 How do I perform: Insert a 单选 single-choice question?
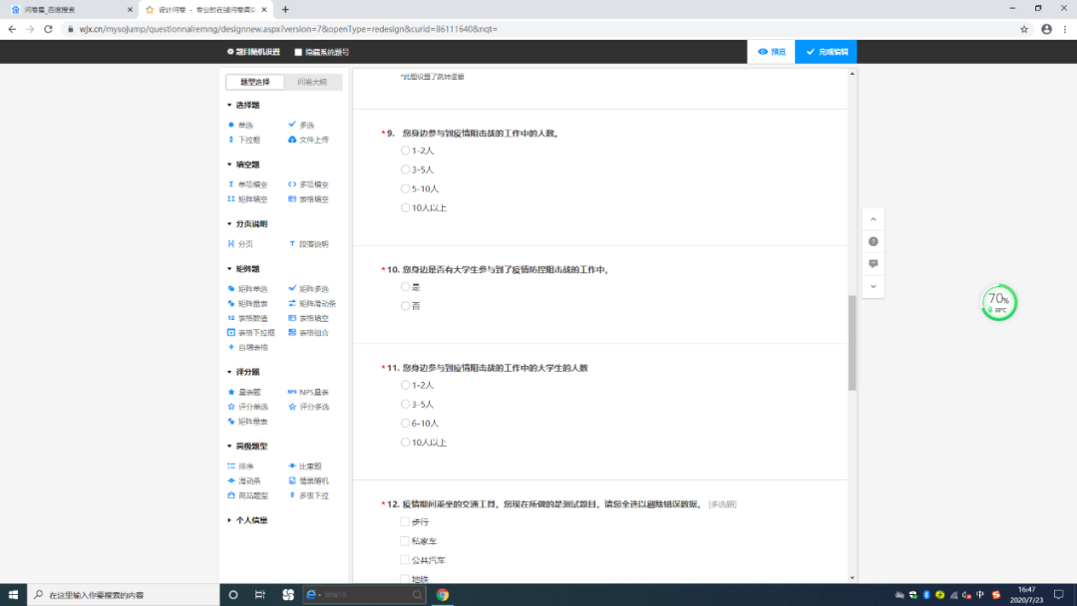pyautogui.click(x=244, y=126)
